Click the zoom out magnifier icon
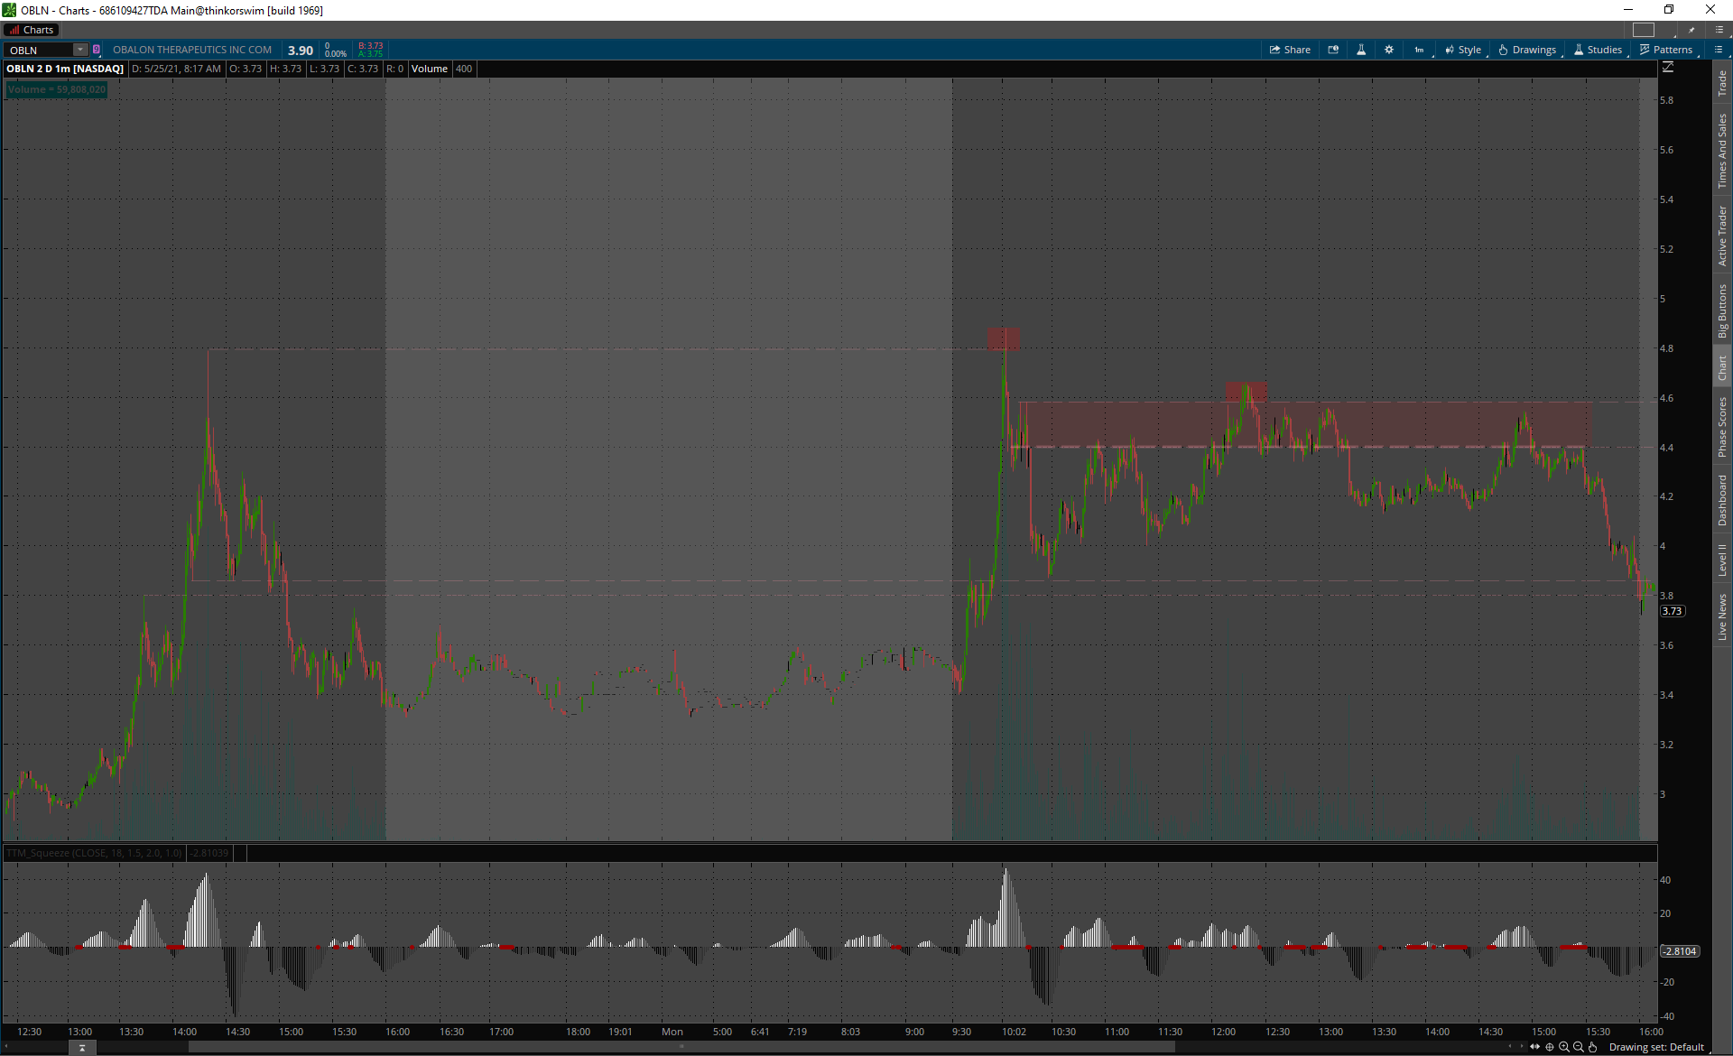 (1579, 1047)
